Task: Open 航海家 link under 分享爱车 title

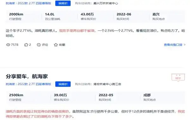Action: 10,84
